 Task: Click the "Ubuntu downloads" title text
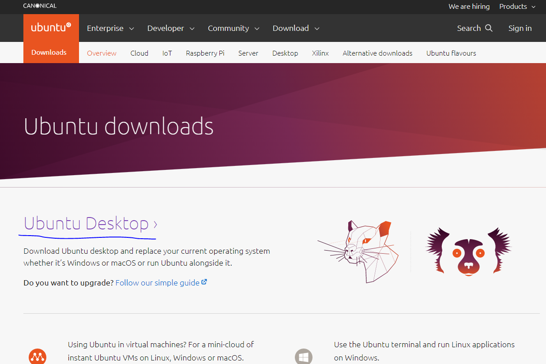pyautogui.click(x=119, y=126)
